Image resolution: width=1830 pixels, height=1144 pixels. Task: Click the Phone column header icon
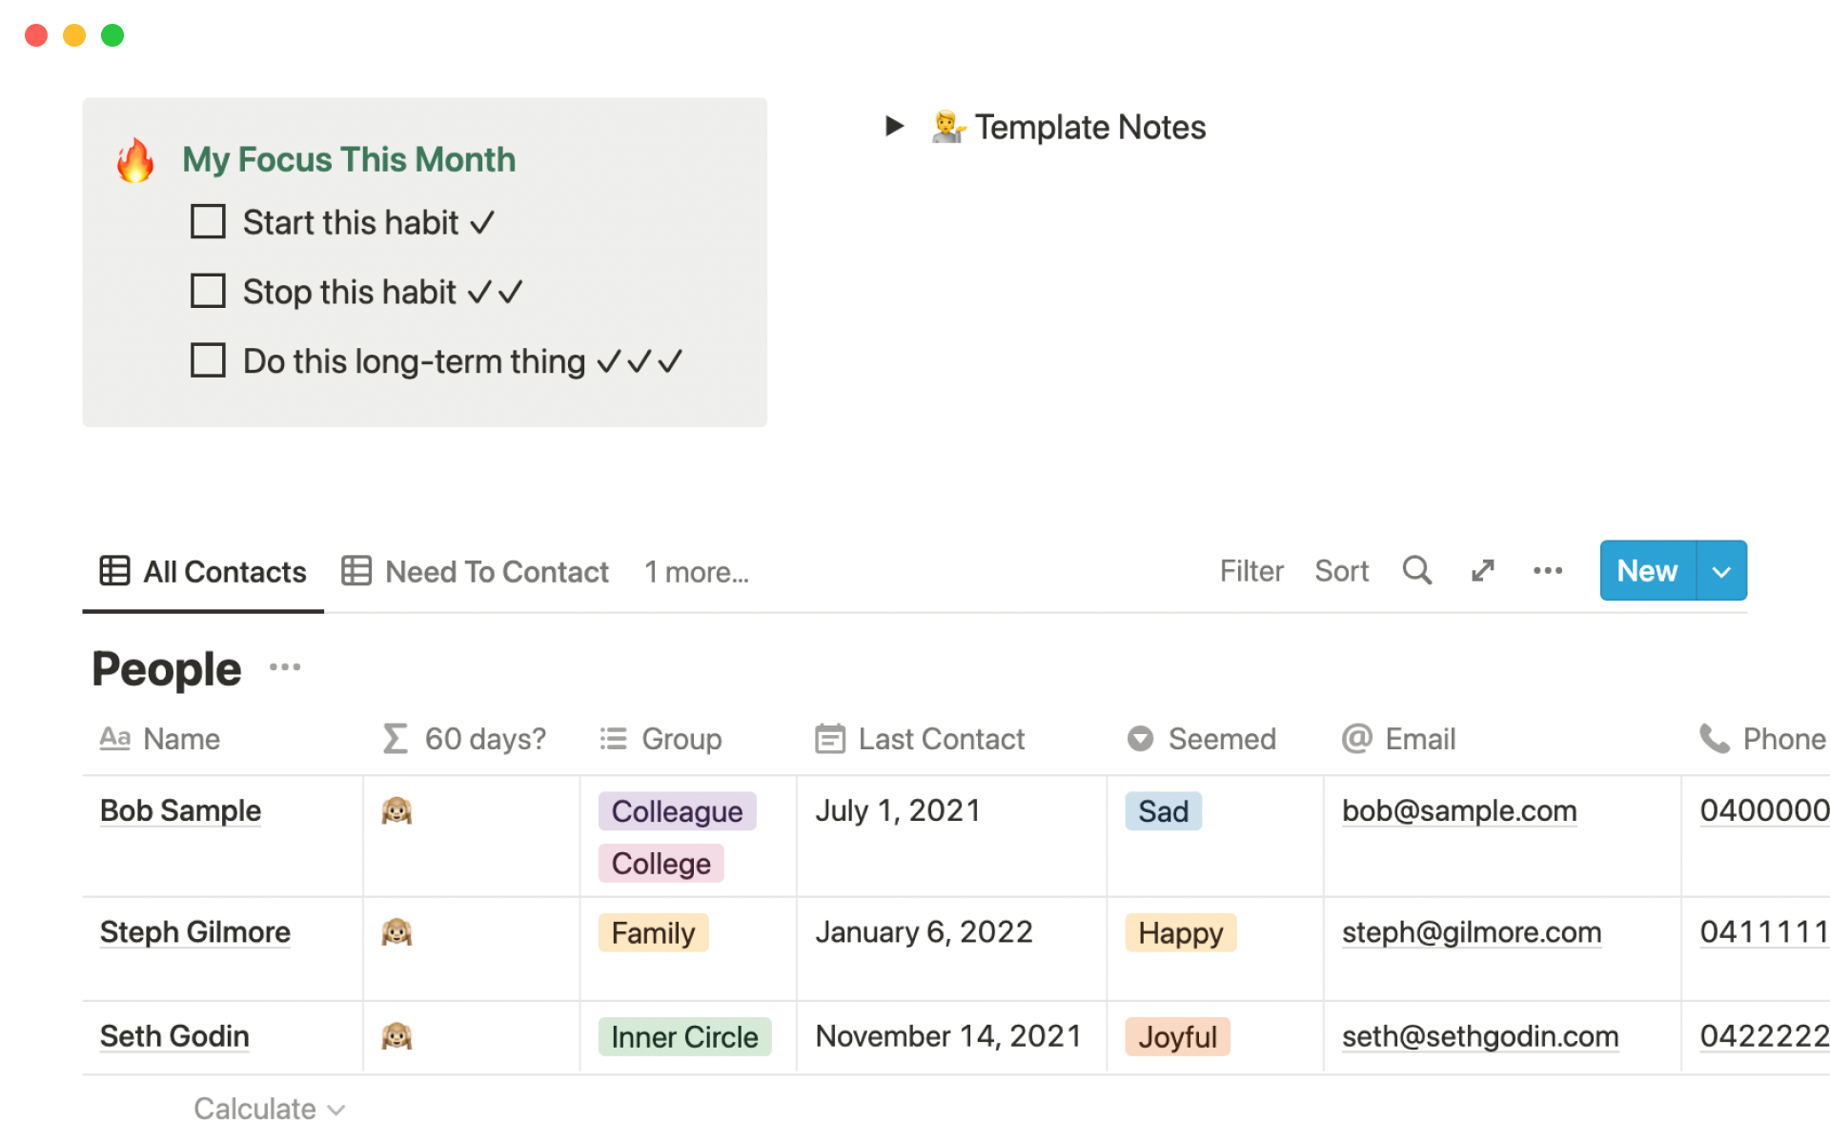click(x=1714, y=739)
